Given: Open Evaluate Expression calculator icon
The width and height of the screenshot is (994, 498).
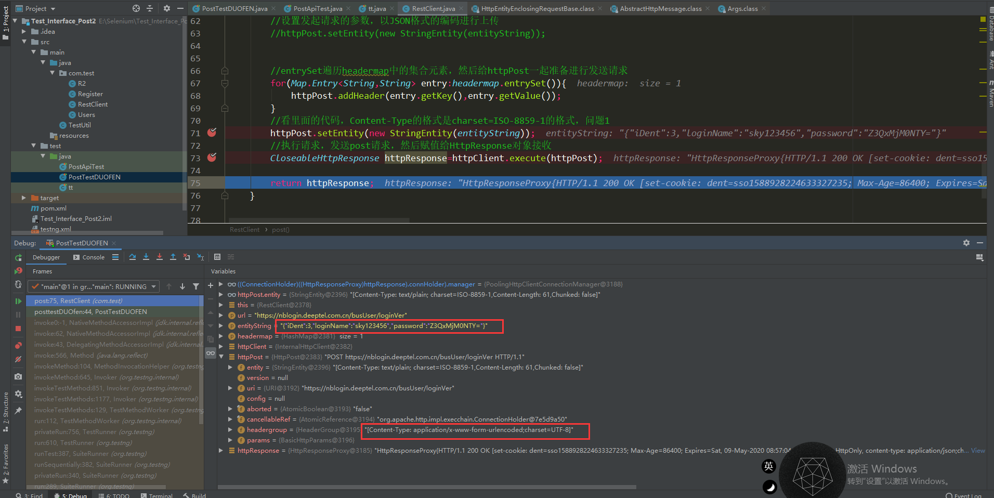Looking at the screenshot, I should (217, 257).
